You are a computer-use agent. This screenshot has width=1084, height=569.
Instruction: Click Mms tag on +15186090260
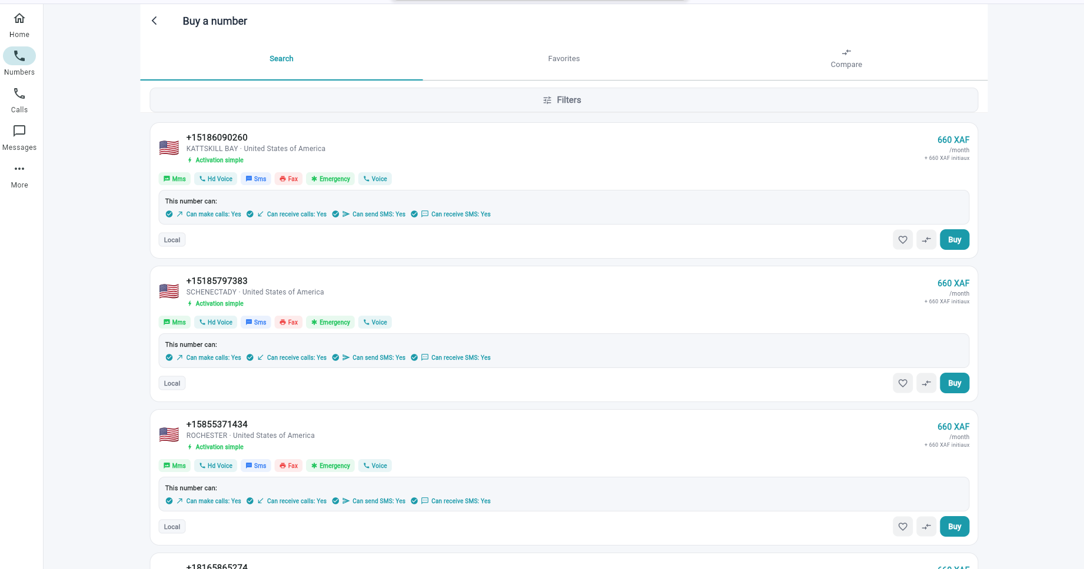(174, 179)
